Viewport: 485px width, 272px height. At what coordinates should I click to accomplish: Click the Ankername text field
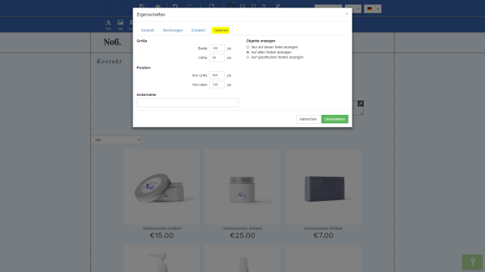tap(187, 103)
